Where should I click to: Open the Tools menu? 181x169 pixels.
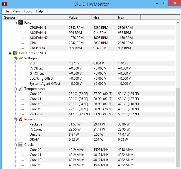pyautogui.click(x=28, y=11)
